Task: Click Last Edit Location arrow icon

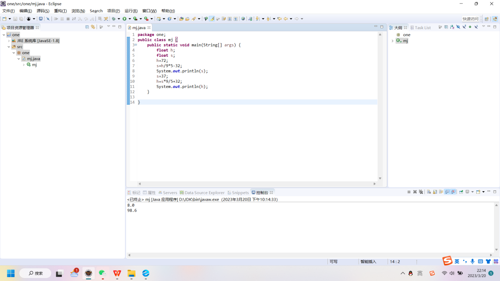Action: click(279, 19)
